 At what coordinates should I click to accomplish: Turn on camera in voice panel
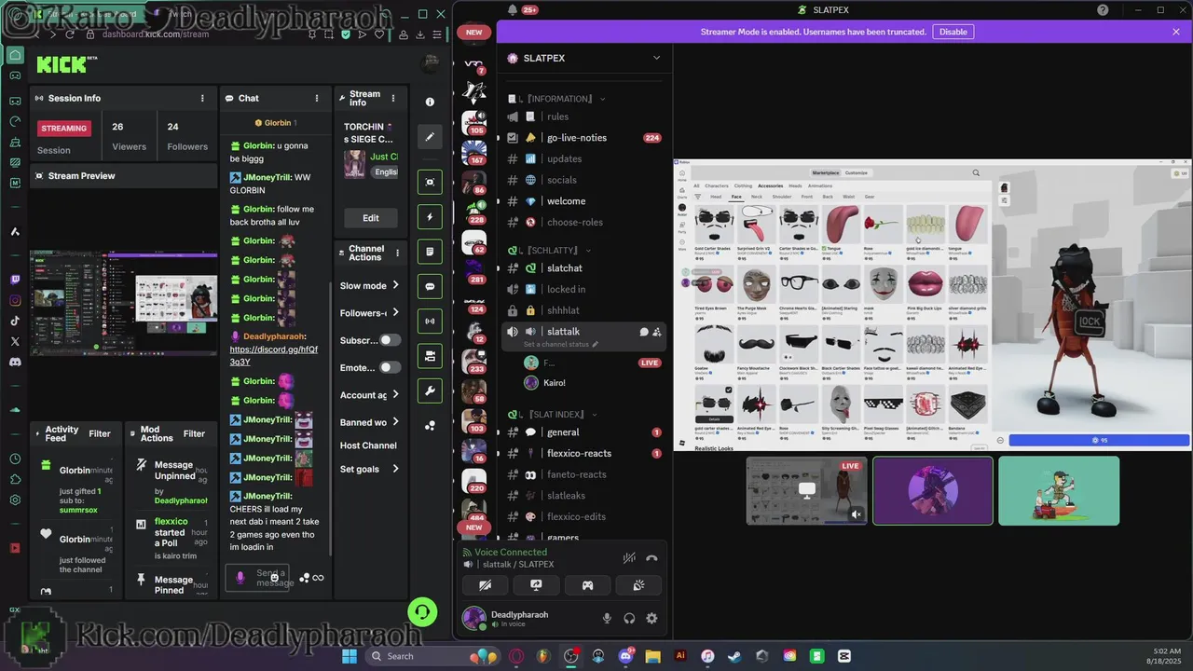pos(486,585)
